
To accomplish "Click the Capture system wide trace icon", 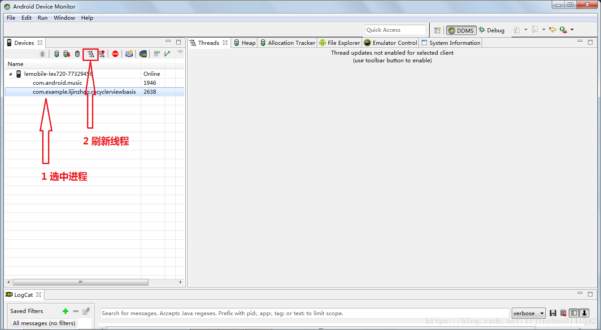I will [x=157, y=54].
